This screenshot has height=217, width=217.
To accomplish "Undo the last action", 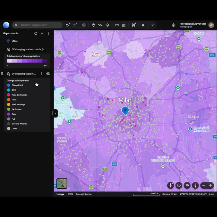I will click(x=68, y=25).
